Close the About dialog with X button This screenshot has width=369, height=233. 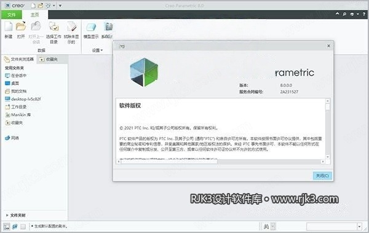pos(329,46)
